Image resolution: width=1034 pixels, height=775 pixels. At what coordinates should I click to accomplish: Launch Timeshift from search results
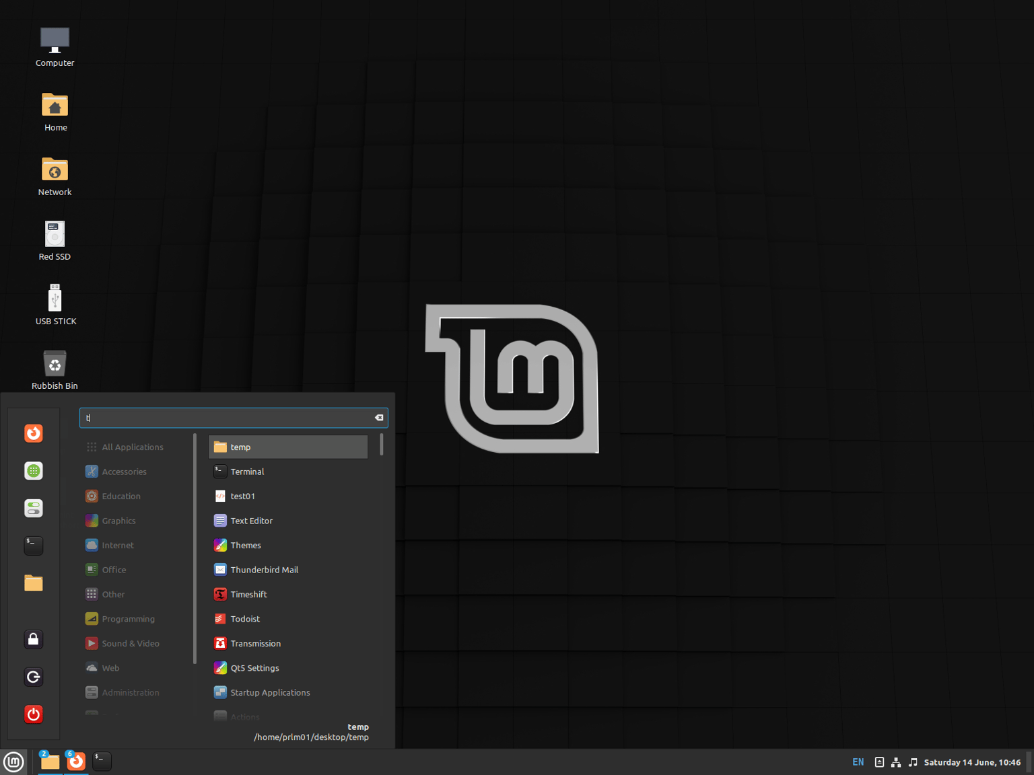288,595
